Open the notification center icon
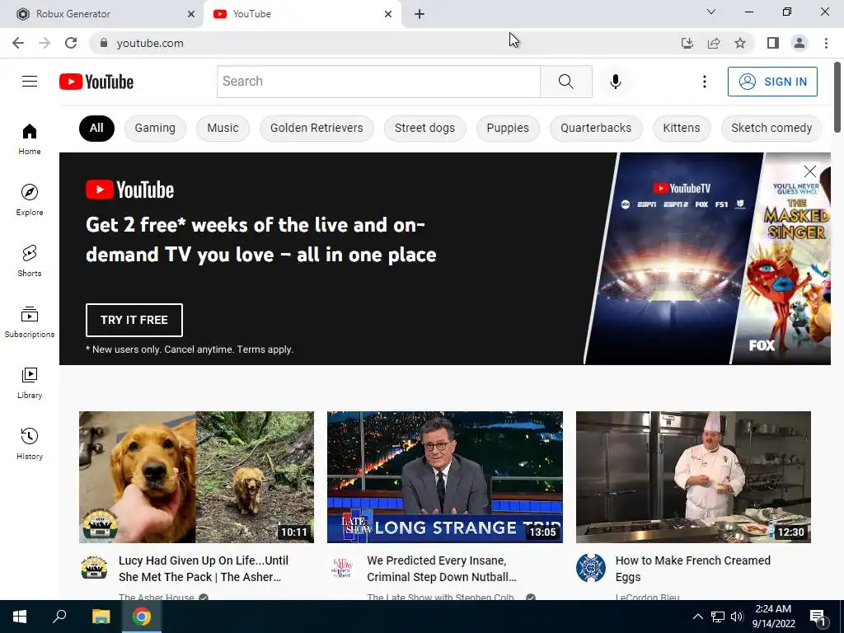 point(818,617)
